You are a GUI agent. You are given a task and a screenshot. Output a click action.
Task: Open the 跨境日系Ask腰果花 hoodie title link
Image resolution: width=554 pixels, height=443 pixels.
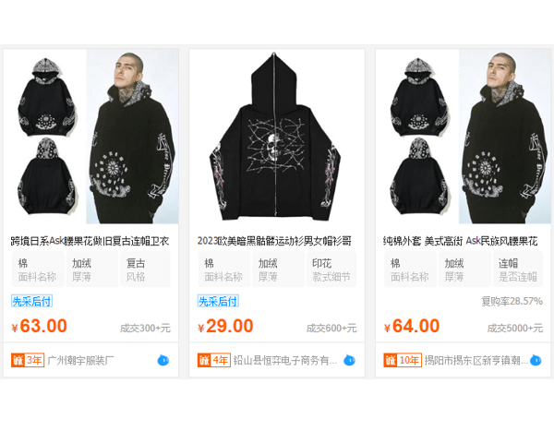coord(90,241)
